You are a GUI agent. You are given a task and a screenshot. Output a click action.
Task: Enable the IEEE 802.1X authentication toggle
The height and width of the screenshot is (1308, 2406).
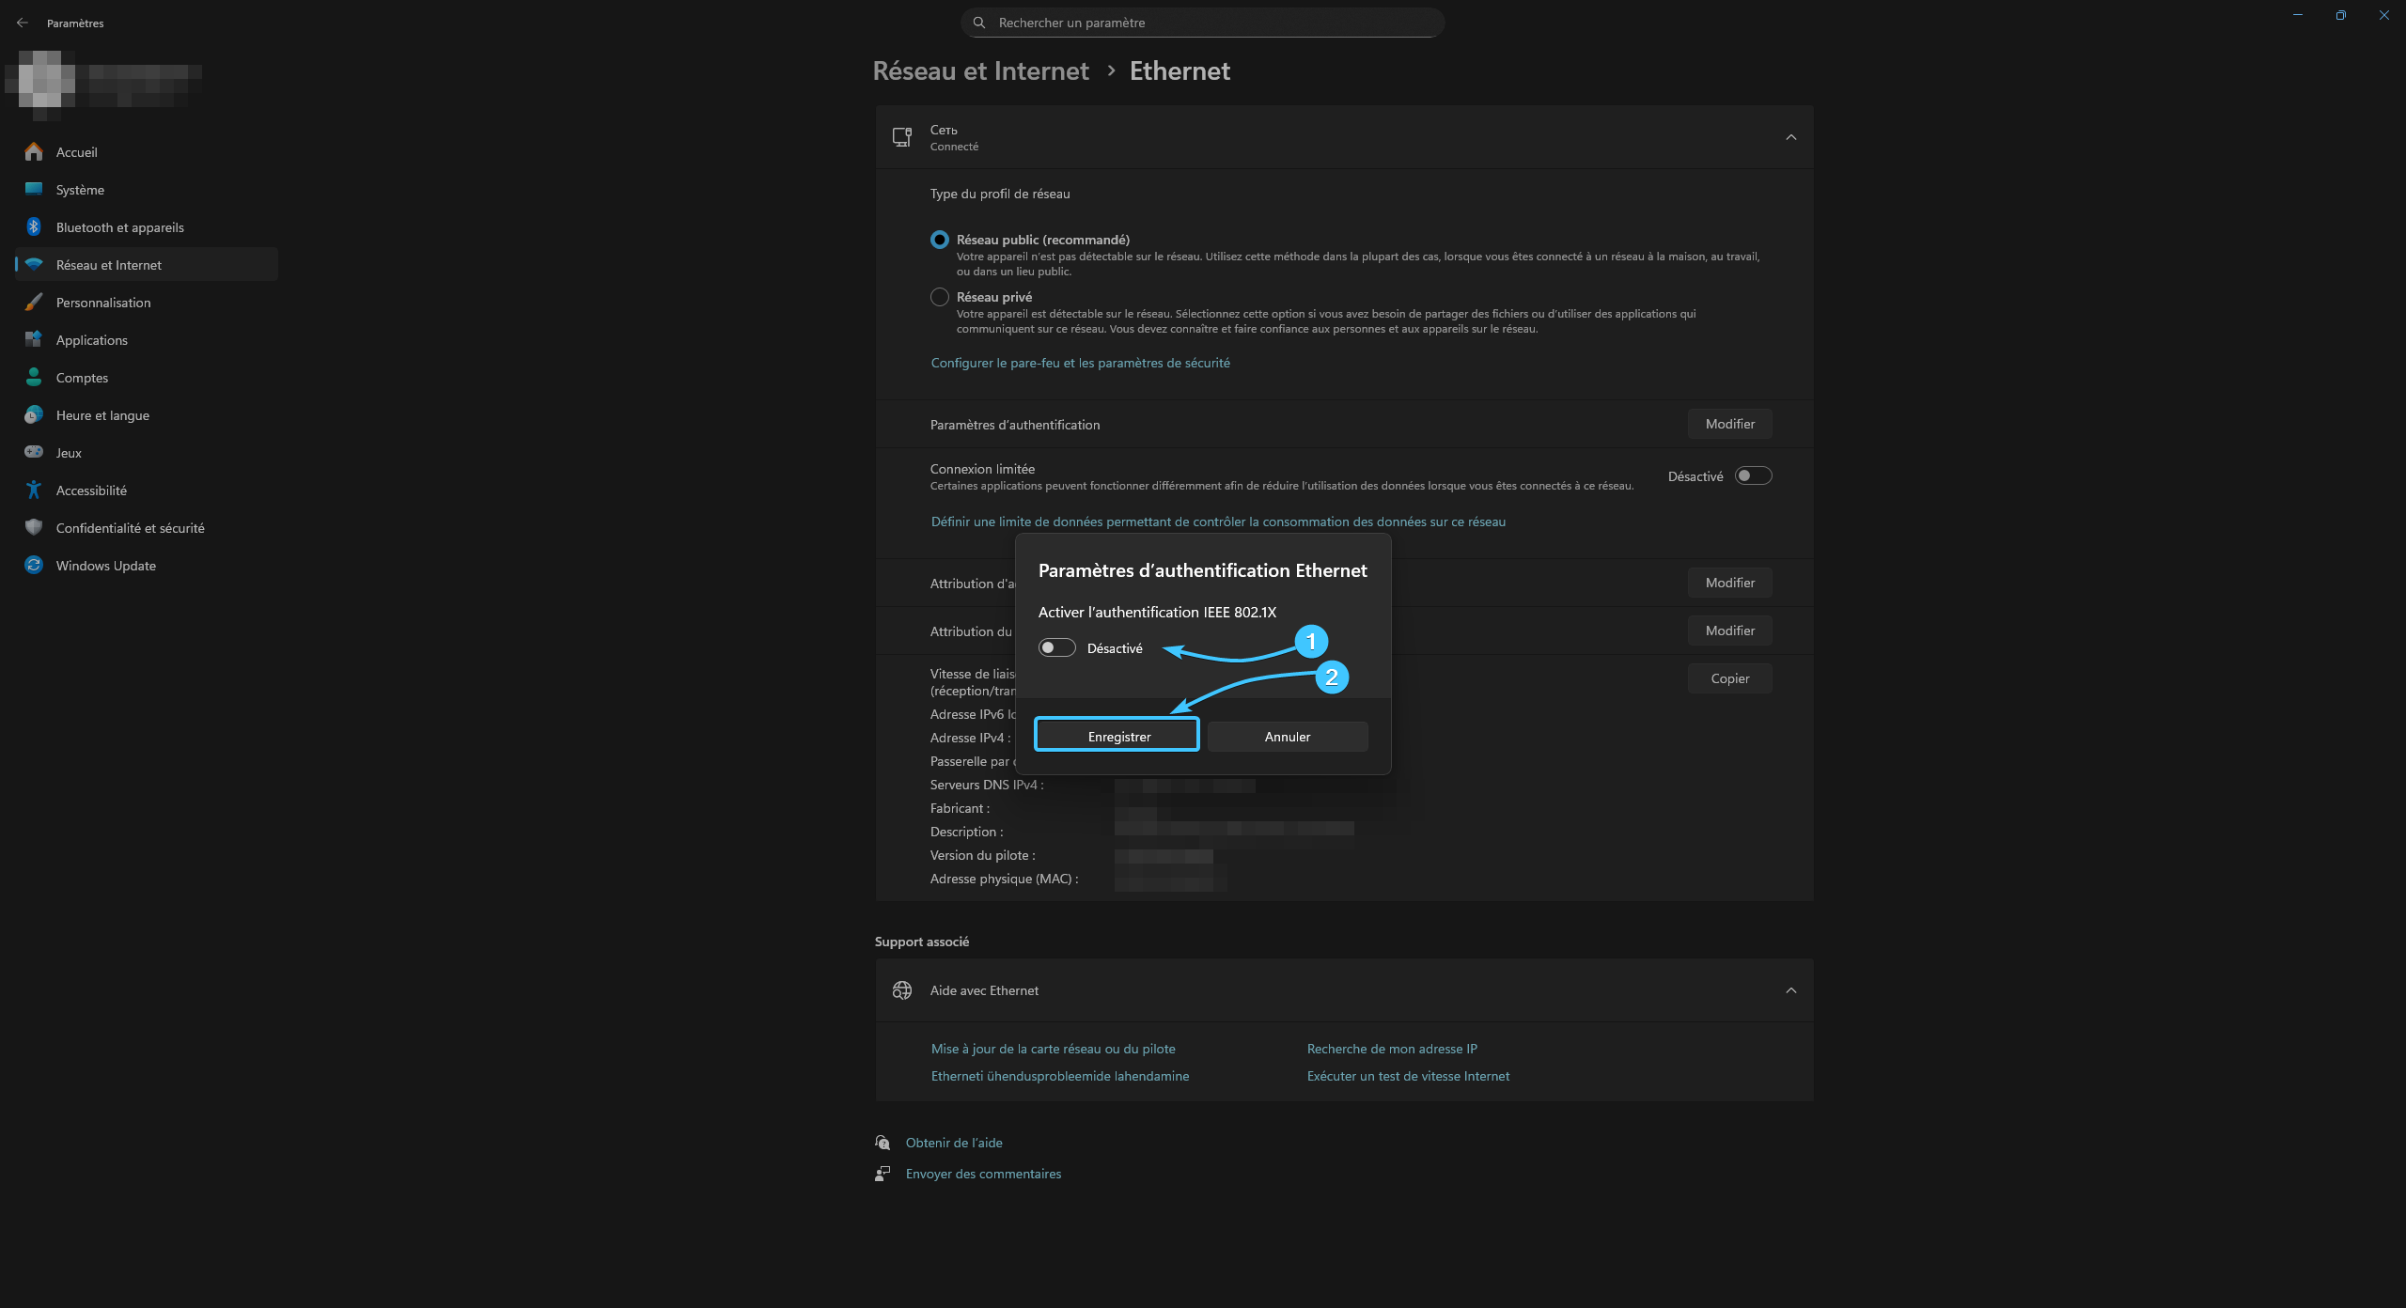pyautogui.click(x=1056, y=648)
